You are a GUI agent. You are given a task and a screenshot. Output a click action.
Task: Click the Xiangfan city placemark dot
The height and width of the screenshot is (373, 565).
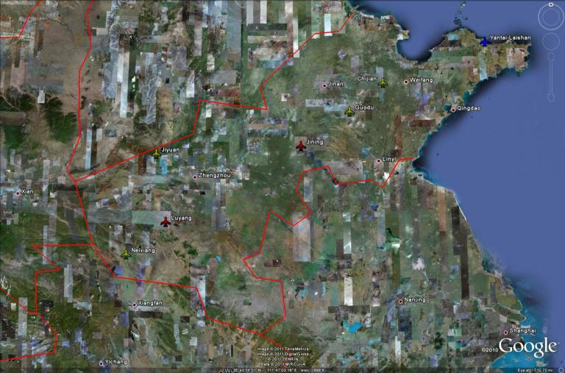134,304
